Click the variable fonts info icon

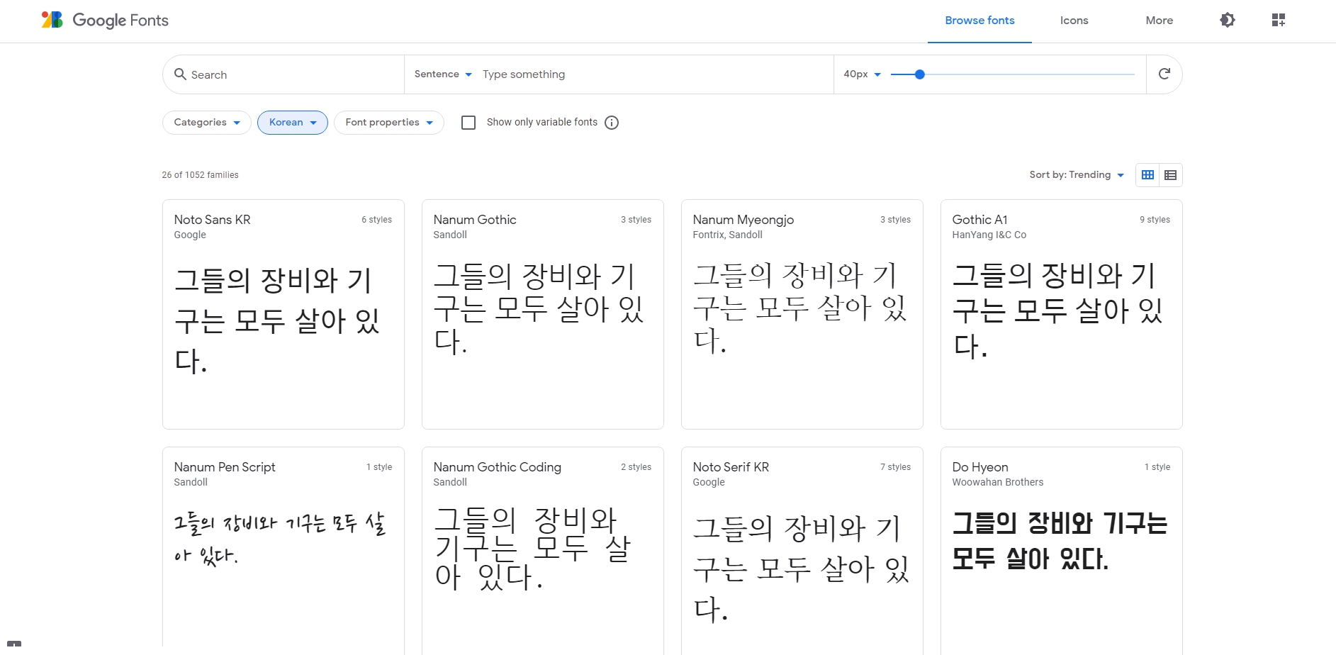[612, 123]
